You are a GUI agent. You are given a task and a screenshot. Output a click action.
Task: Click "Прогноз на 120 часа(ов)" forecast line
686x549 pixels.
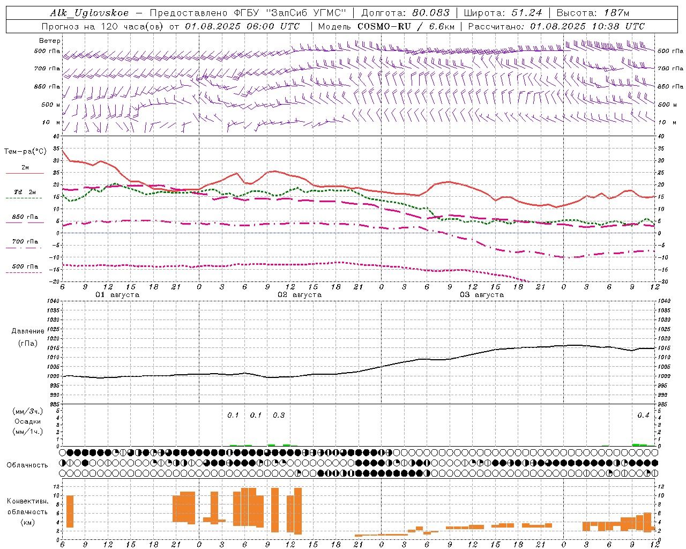[103, 26]
